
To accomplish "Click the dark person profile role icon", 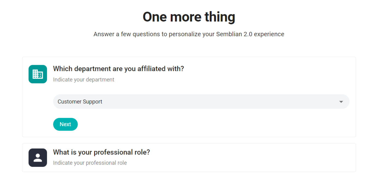I will 38,158.
